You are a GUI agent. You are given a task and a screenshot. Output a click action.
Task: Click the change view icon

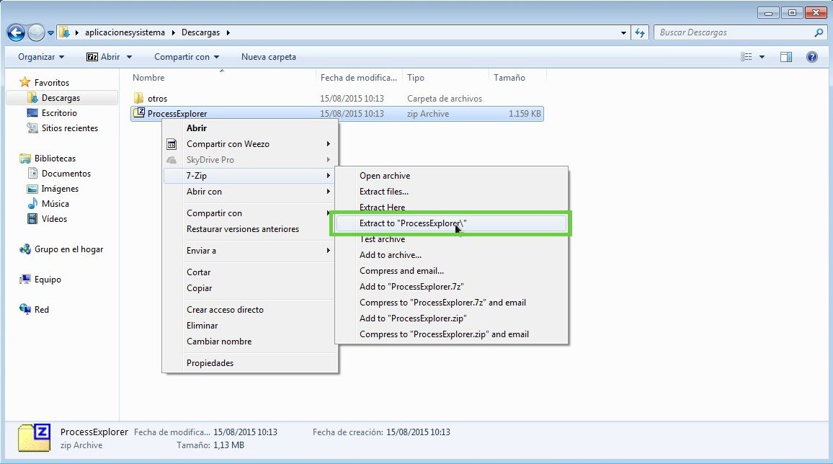coord(747,57)
